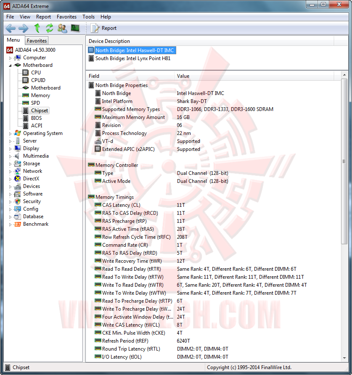Open the File menu

(x=10, y=17)
